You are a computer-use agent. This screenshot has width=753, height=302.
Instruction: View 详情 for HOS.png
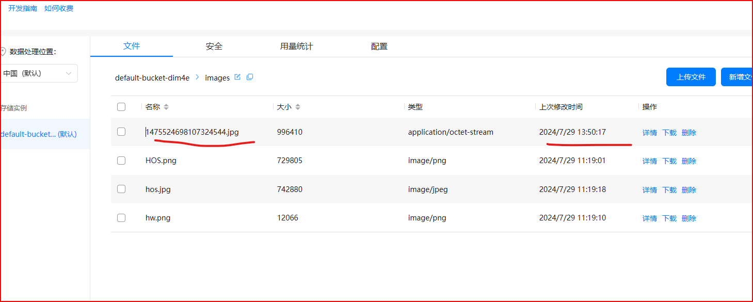(650, 161)
